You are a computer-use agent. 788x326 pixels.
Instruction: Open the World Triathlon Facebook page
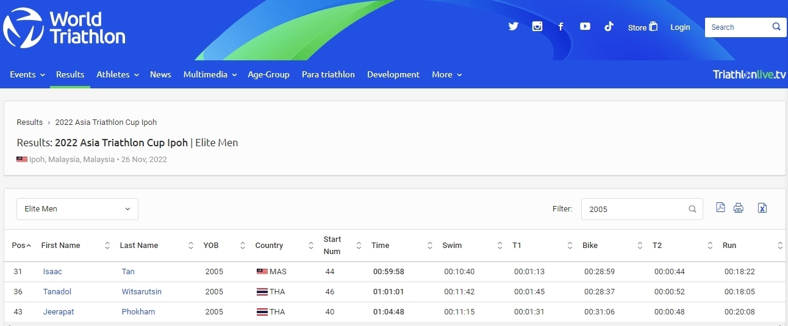(561, 27)
